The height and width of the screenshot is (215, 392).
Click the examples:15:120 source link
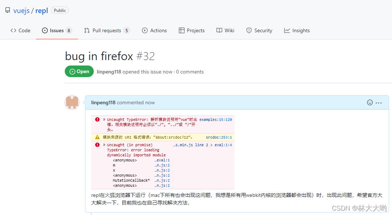[215, 119]
